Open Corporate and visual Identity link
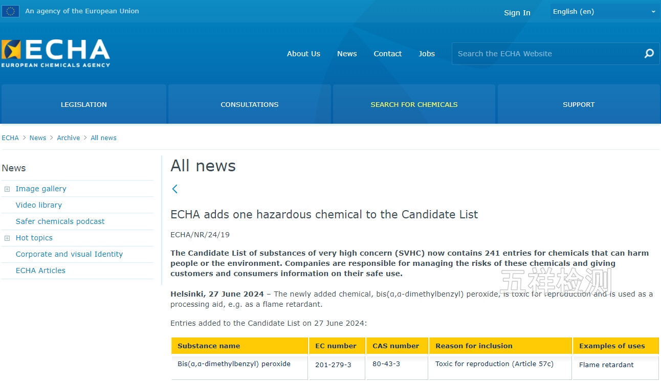Screen dimensions: 661x384 coord(69,254)
